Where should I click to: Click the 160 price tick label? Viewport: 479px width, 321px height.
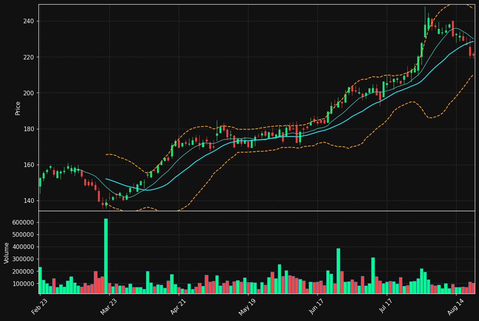coord(29,165)
